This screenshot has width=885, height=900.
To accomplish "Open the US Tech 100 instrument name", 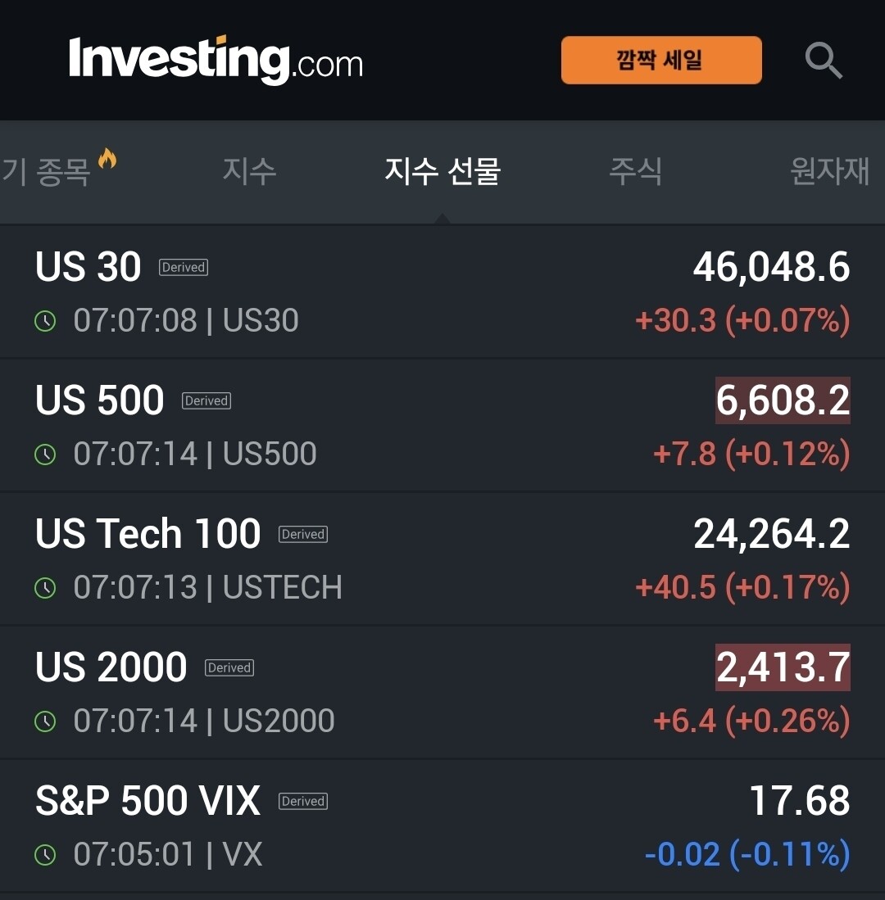I will 148,534.
